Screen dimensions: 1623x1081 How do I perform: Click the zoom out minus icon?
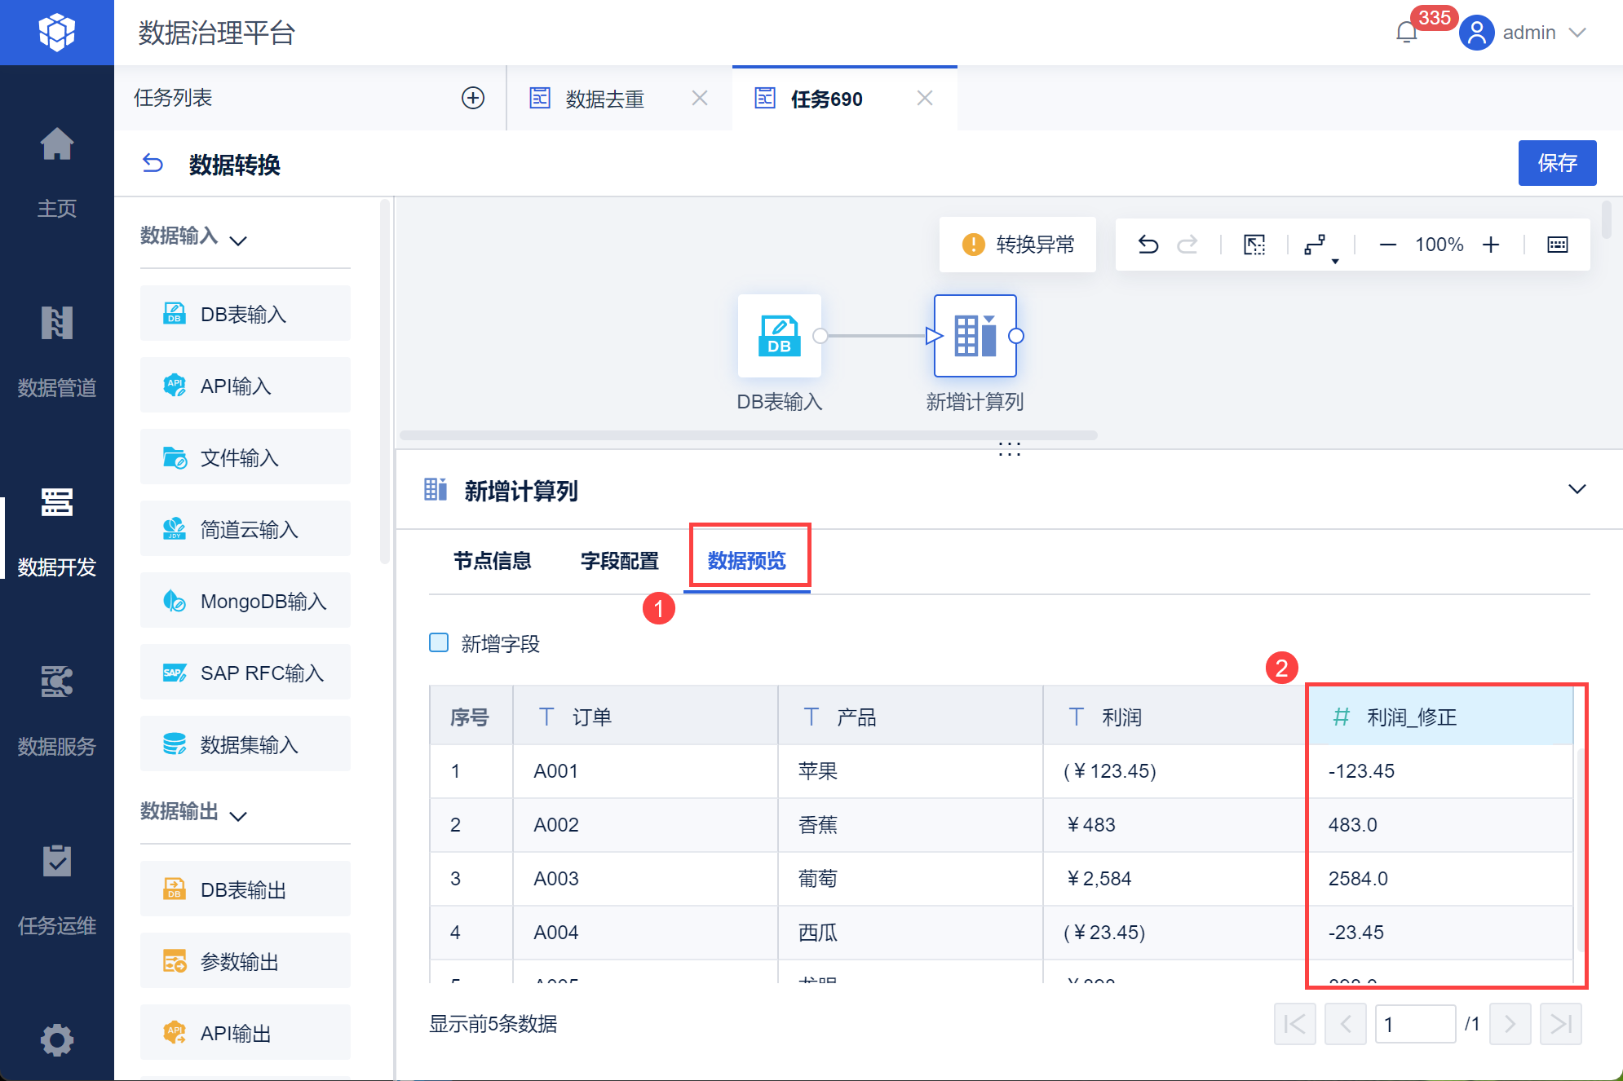tap(1387, 245)
